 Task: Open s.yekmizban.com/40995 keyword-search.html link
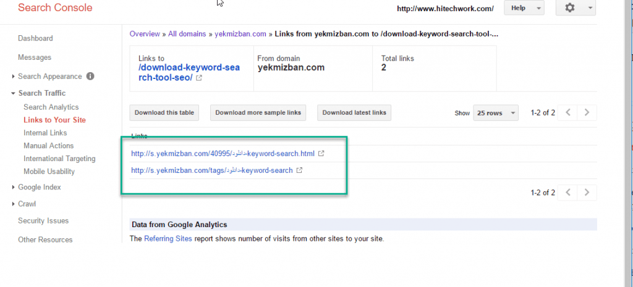[223, 154]
